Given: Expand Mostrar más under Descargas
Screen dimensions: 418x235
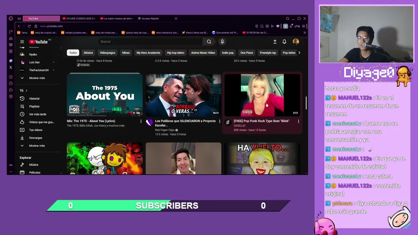Looking at the screenshot, I should [38, 146].
